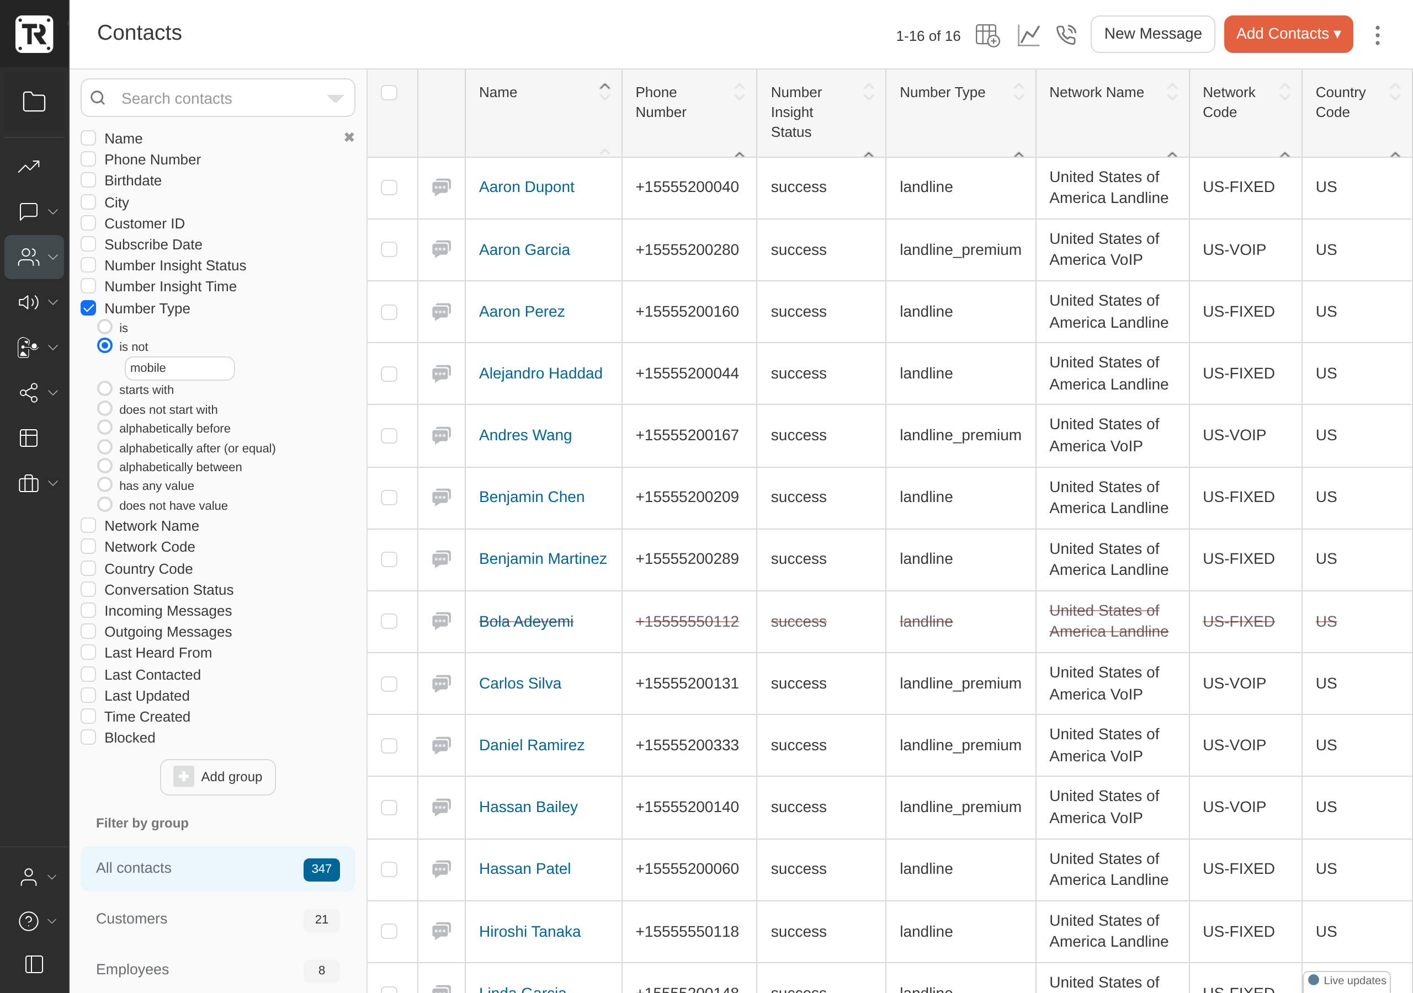The width and height of the screenshot is (1413, 993).
Task: Select 'does not have value' radio option
Action: coord(105,504)
